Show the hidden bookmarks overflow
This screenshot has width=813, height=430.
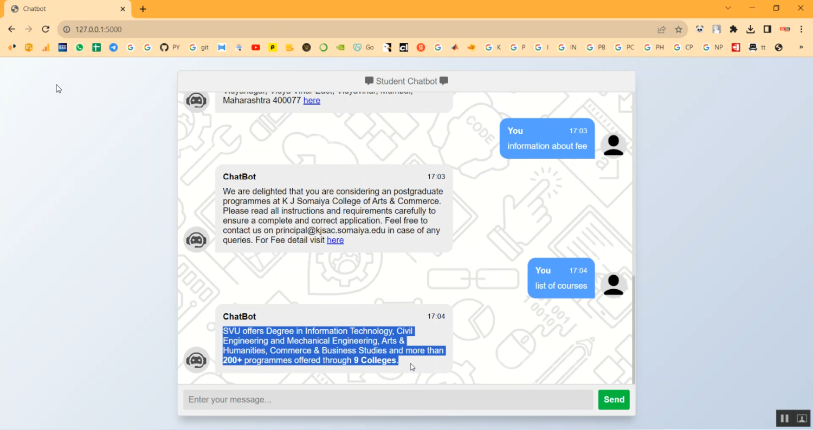(802, 48)
